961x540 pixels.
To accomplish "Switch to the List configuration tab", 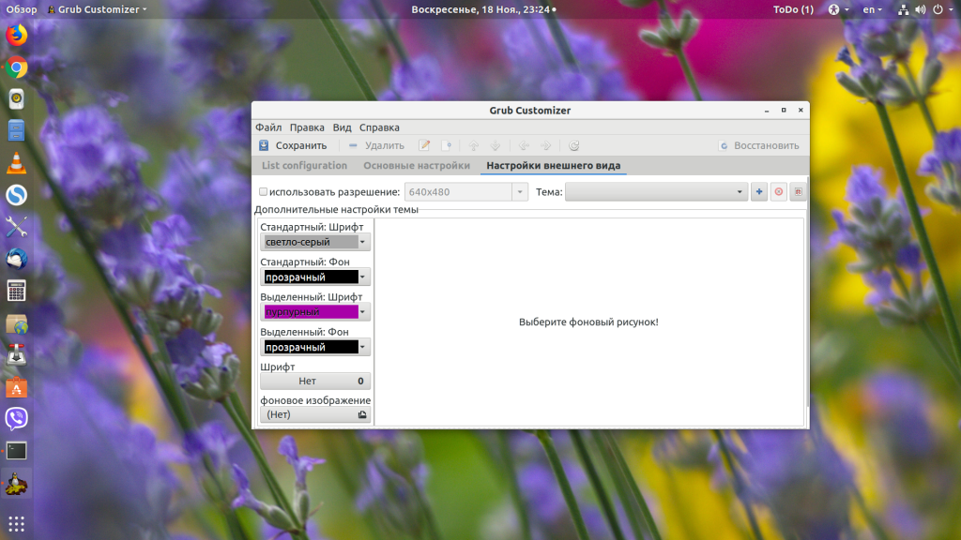I will point(304,166).
